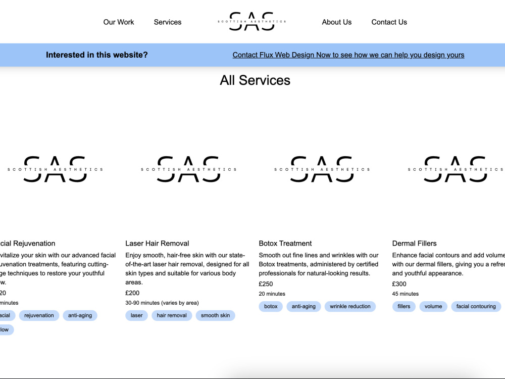
Task: Click the botox tag
Action: [271, 307]
